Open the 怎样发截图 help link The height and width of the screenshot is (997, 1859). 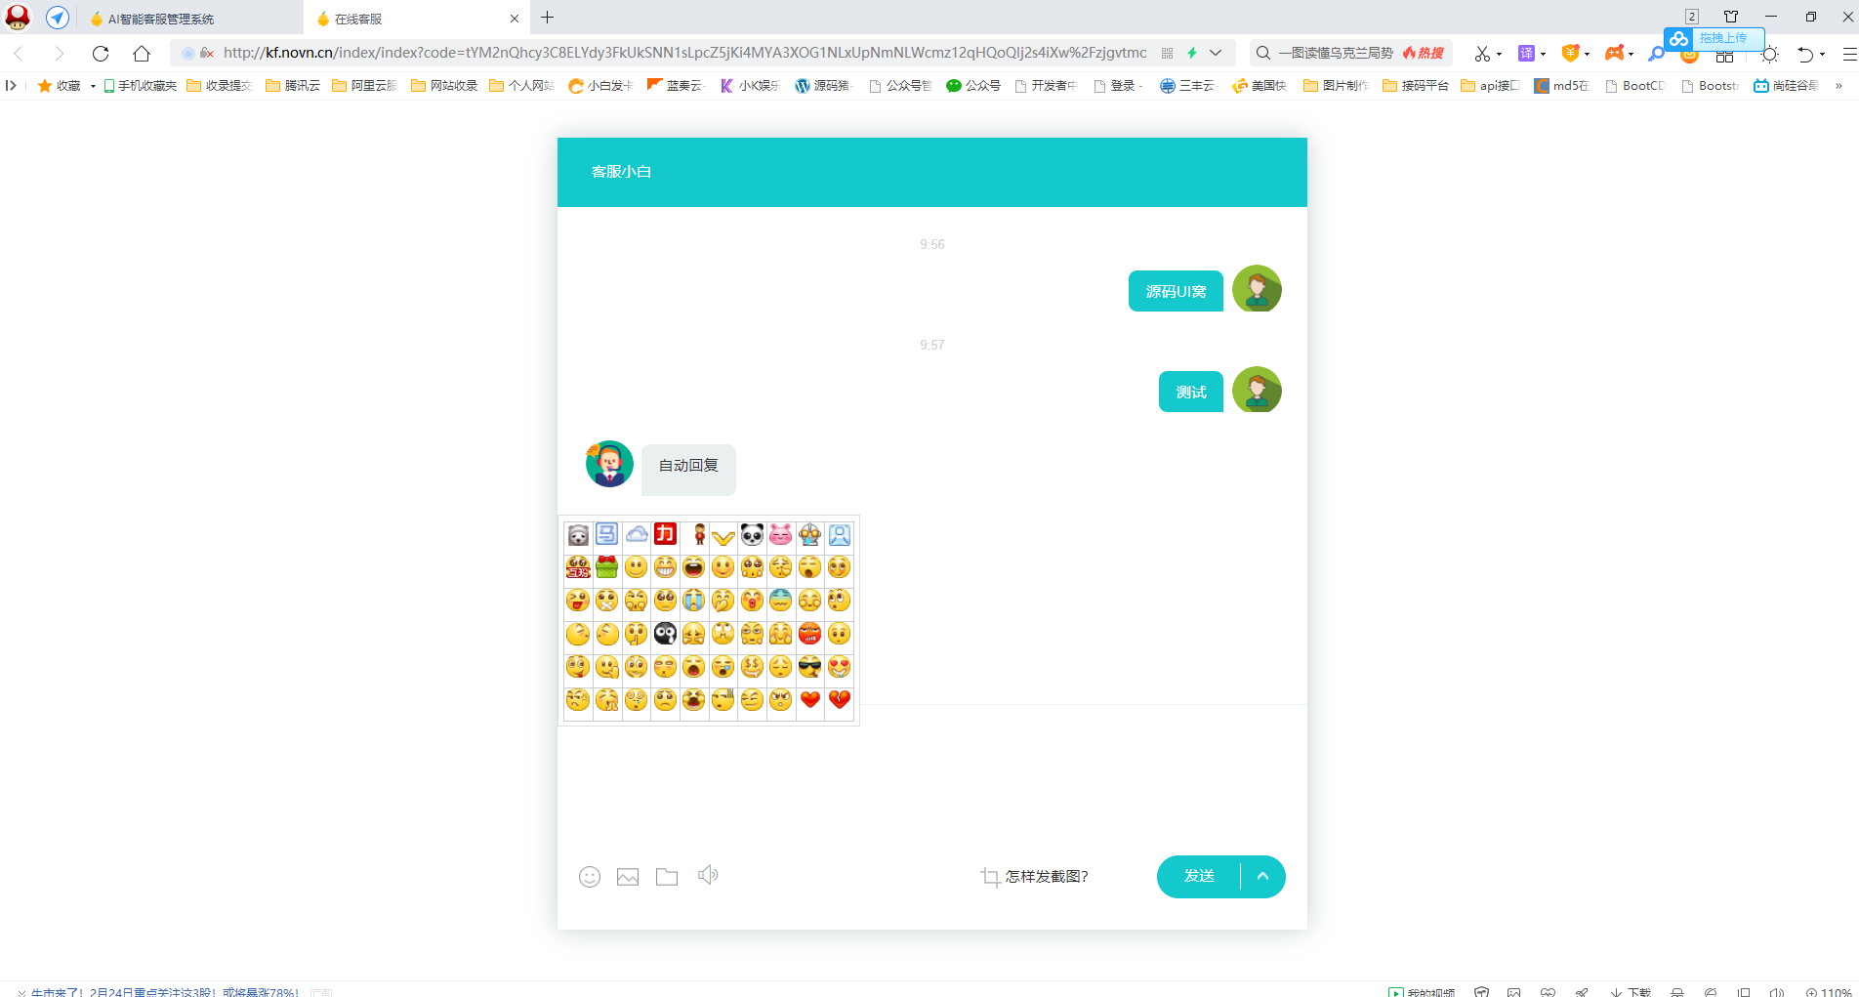pyautogui.click(x=1045, y=877)
